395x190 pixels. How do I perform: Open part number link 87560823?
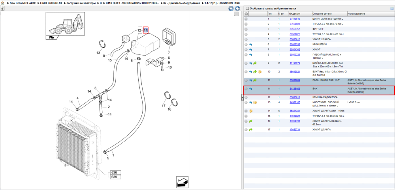295,24
